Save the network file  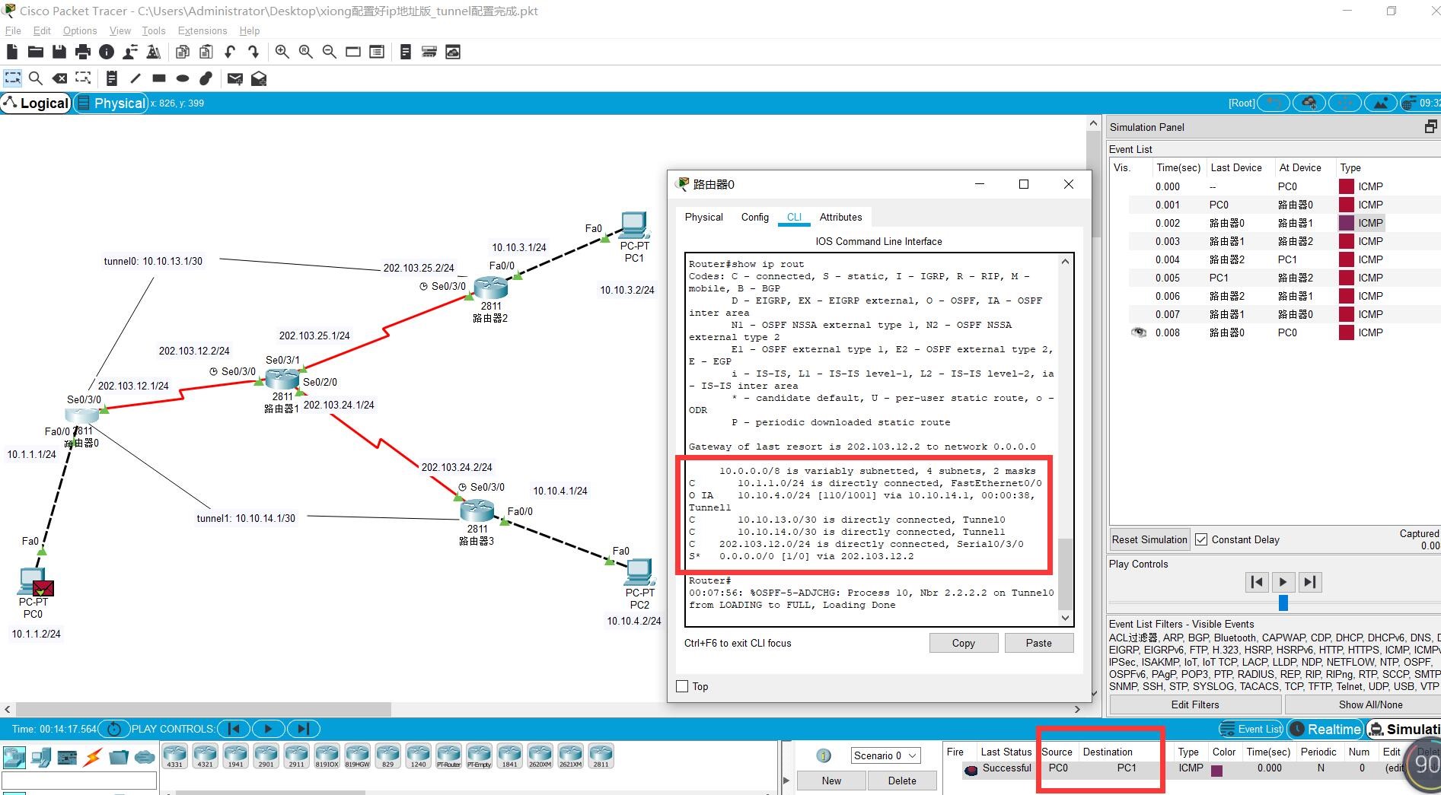[x=59, y=51]
